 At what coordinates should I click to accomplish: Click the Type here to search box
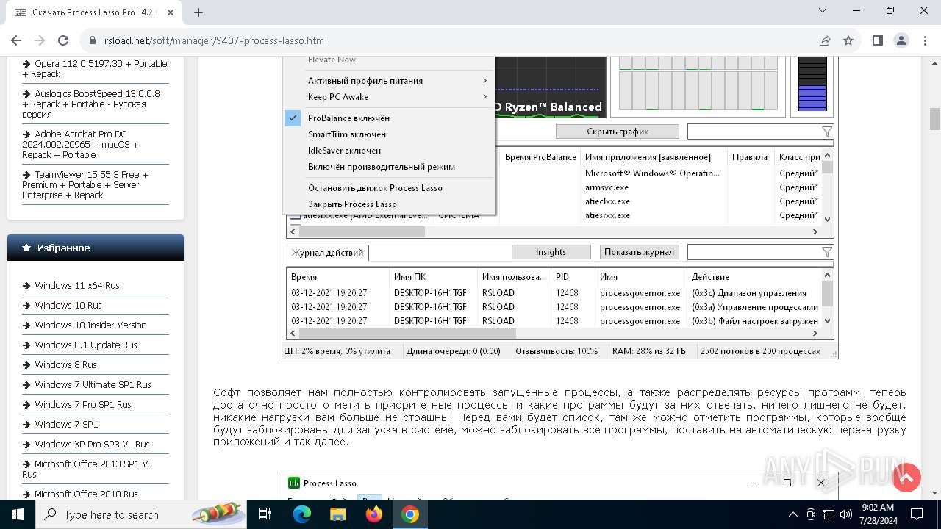pos(140,514)
